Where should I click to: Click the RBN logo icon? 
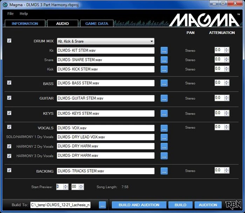tap(233, 205)
